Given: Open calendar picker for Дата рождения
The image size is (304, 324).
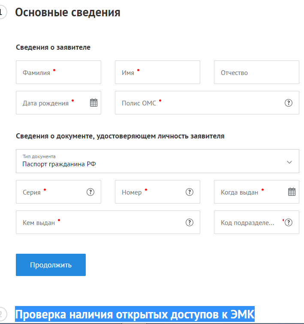Looking at the screenshot, I should 93,102.
